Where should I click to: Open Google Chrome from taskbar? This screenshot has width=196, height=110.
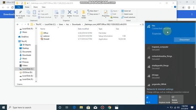[x=110, y=107]
